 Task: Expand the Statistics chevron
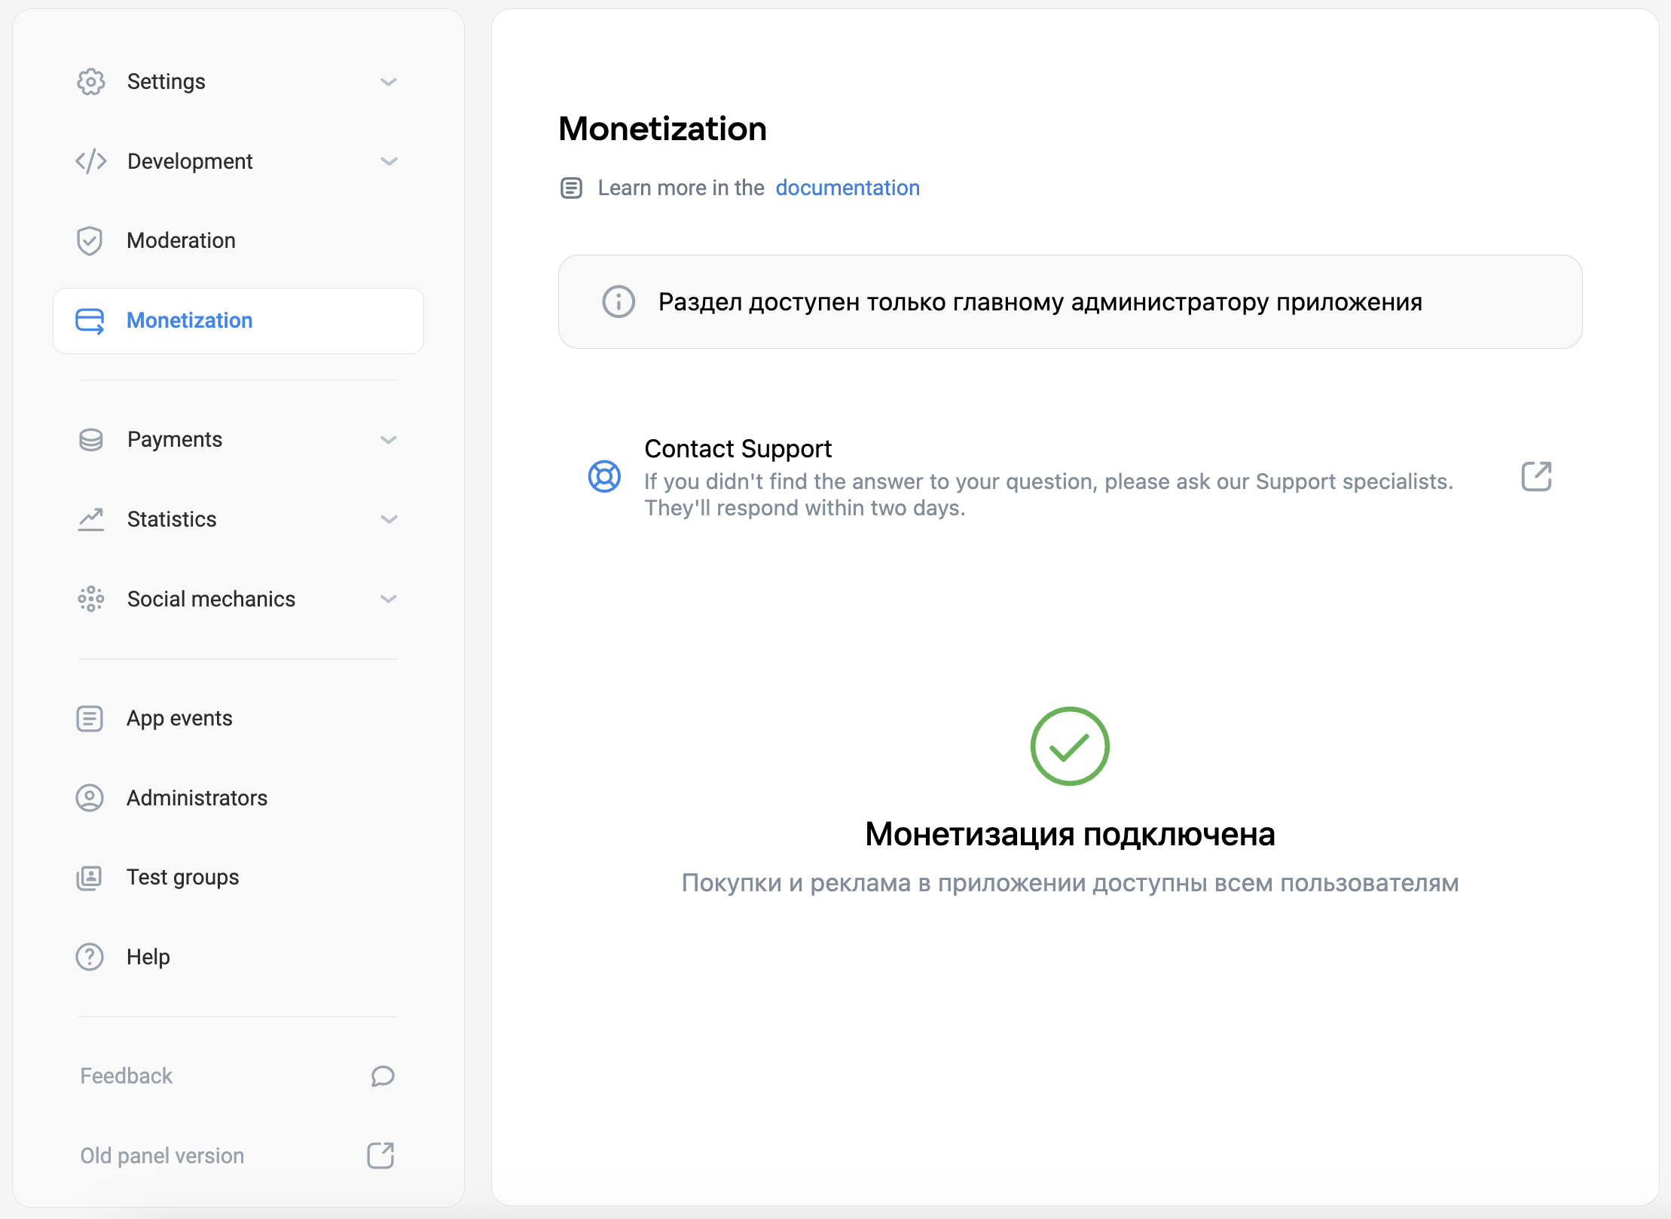(389, 520)
